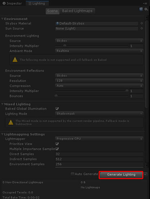This screenshot has width=150, height=199.
Task: Collapse the Environment section
Action: pyautogui.click(x=2, y=19)
